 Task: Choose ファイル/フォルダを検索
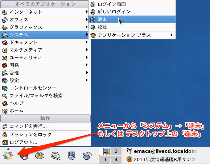tap(45, 95)
